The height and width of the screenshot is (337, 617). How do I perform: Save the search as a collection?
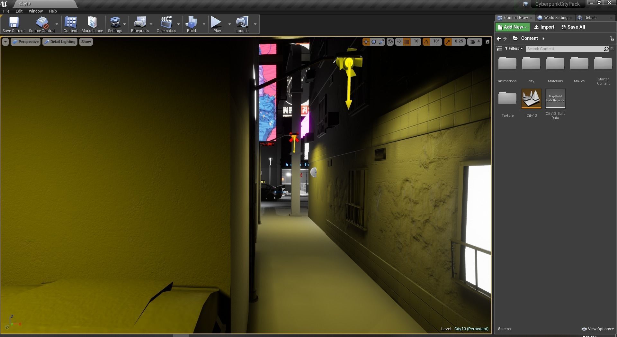tap(612, 49)
